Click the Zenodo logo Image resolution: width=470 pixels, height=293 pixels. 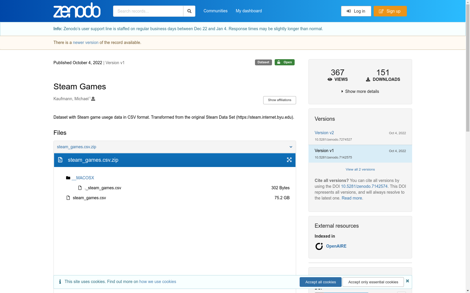[77, 11]
